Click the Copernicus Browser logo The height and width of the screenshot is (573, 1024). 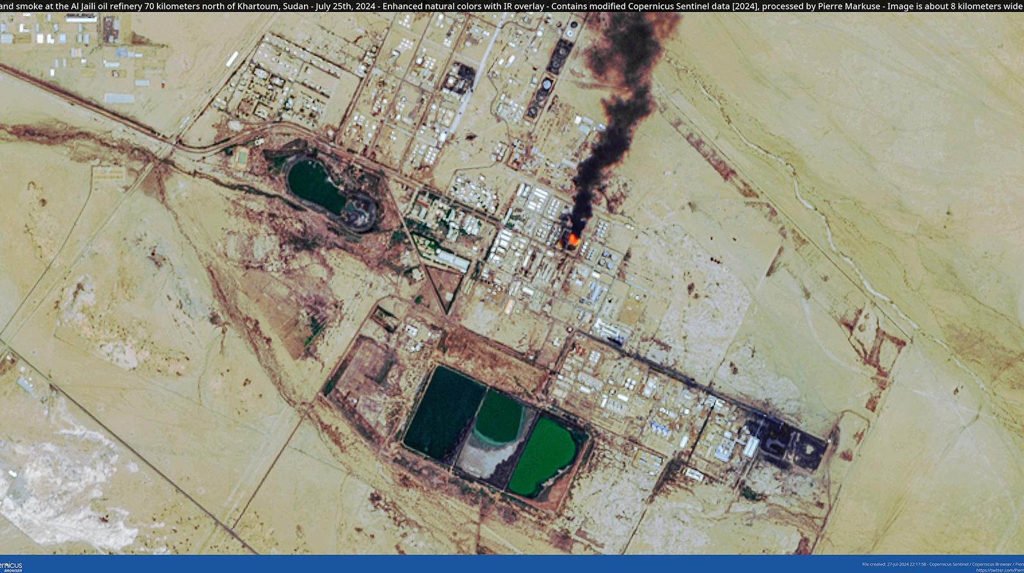point(10,566)
